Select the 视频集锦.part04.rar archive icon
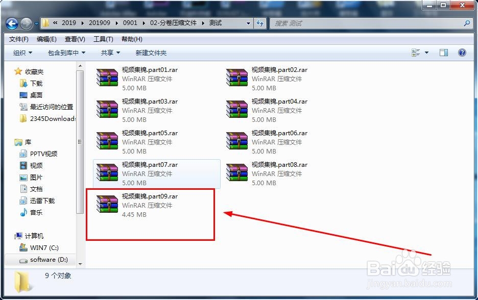The image size is (478, 300). click(236, 109)
